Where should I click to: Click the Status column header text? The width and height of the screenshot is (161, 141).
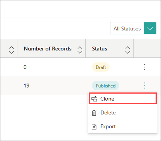click(x=100, y=49)
